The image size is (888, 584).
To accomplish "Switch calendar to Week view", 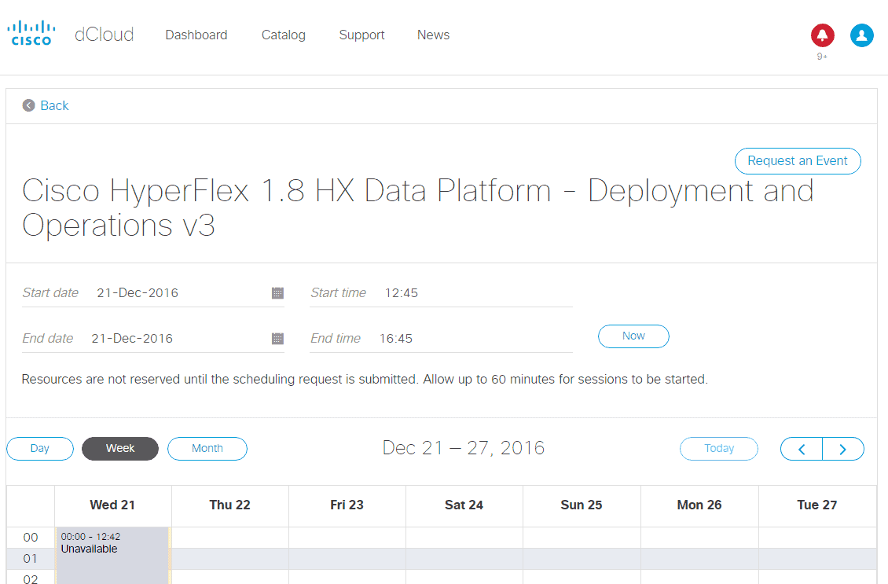I will point(120,449).
